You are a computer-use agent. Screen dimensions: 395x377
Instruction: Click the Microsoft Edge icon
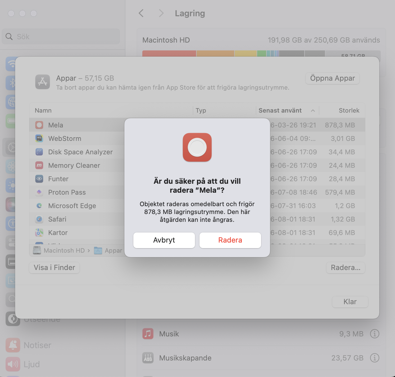pyautogui.click(x=39, y=206)
